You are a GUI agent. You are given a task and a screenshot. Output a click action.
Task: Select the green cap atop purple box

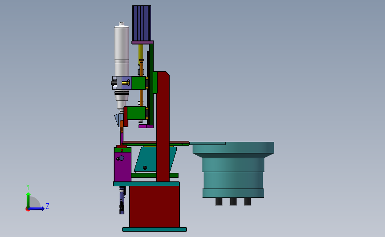point(123,150)
